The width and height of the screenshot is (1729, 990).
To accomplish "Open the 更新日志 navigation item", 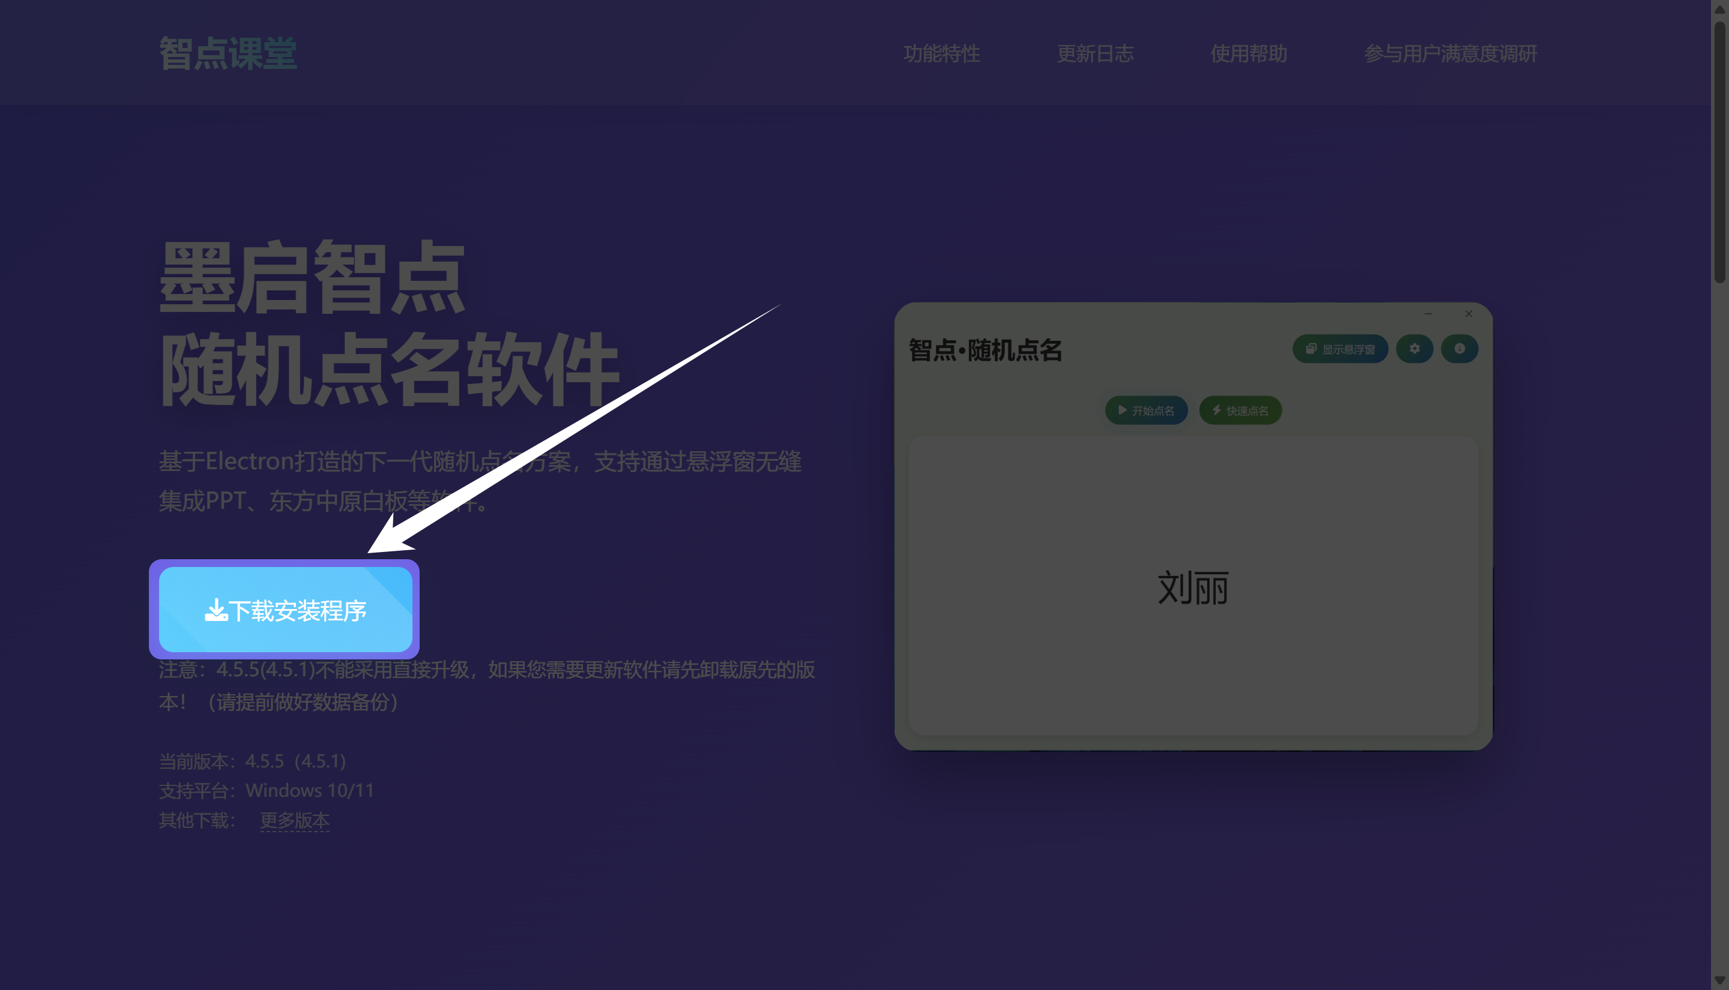I will (1096, 54).
